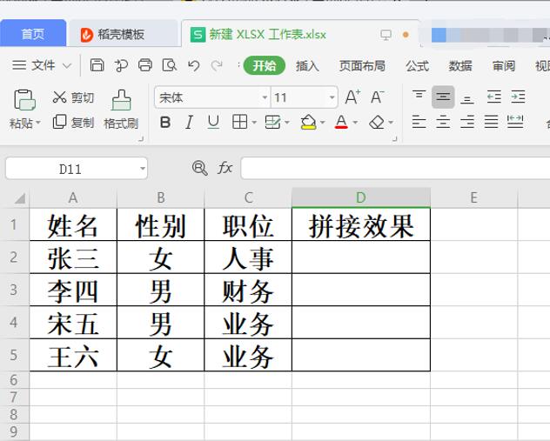Expand the 粘贴 paste options arrow

38,123
